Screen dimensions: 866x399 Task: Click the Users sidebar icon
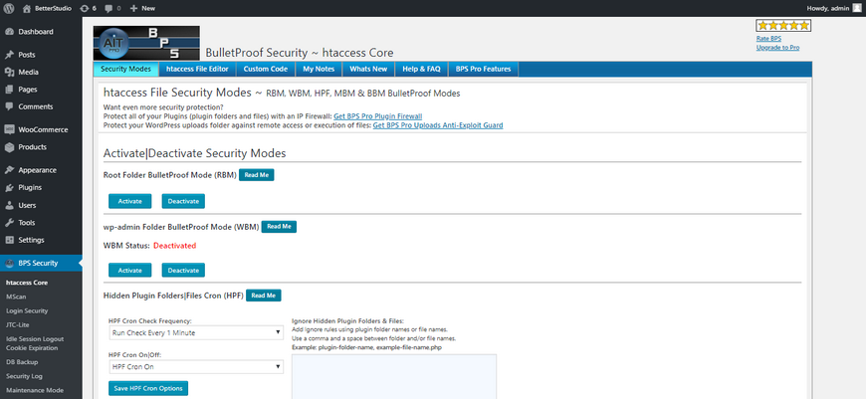pyautogui.click(x=9, y=205)
